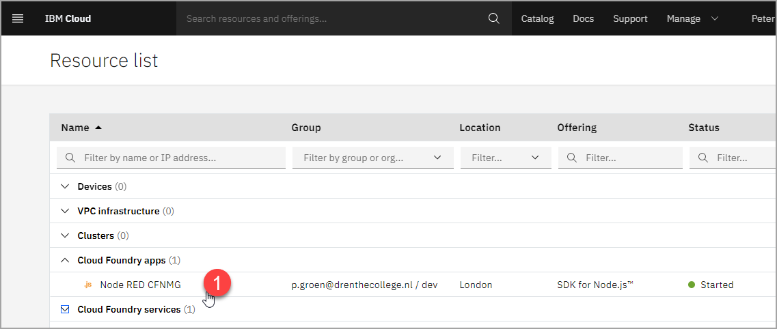Image resolution: width=777 pixels, height=329 pixels.
Task: Open the Filter by group or org dropdown
Action: coord(372,158)
